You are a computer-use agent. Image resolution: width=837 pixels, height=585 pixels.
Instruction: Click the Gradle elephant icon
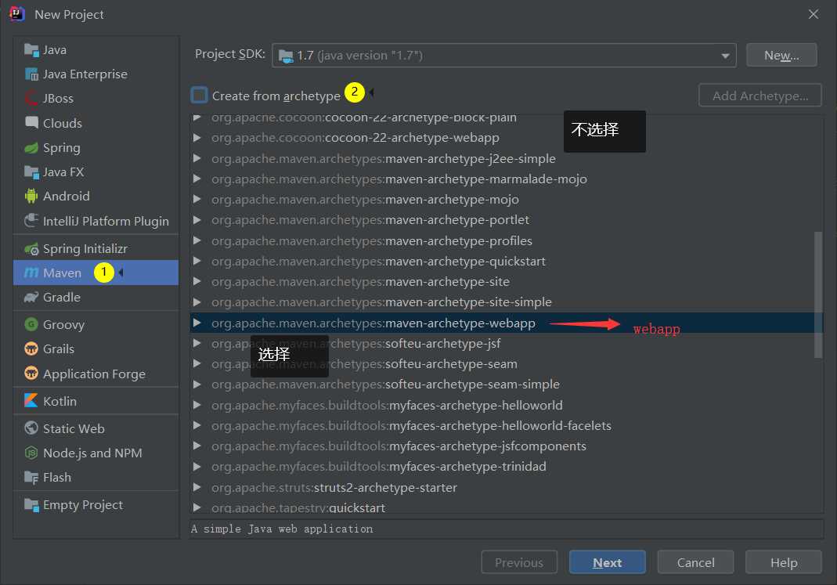pyautogui.click(x=31, y=298)
